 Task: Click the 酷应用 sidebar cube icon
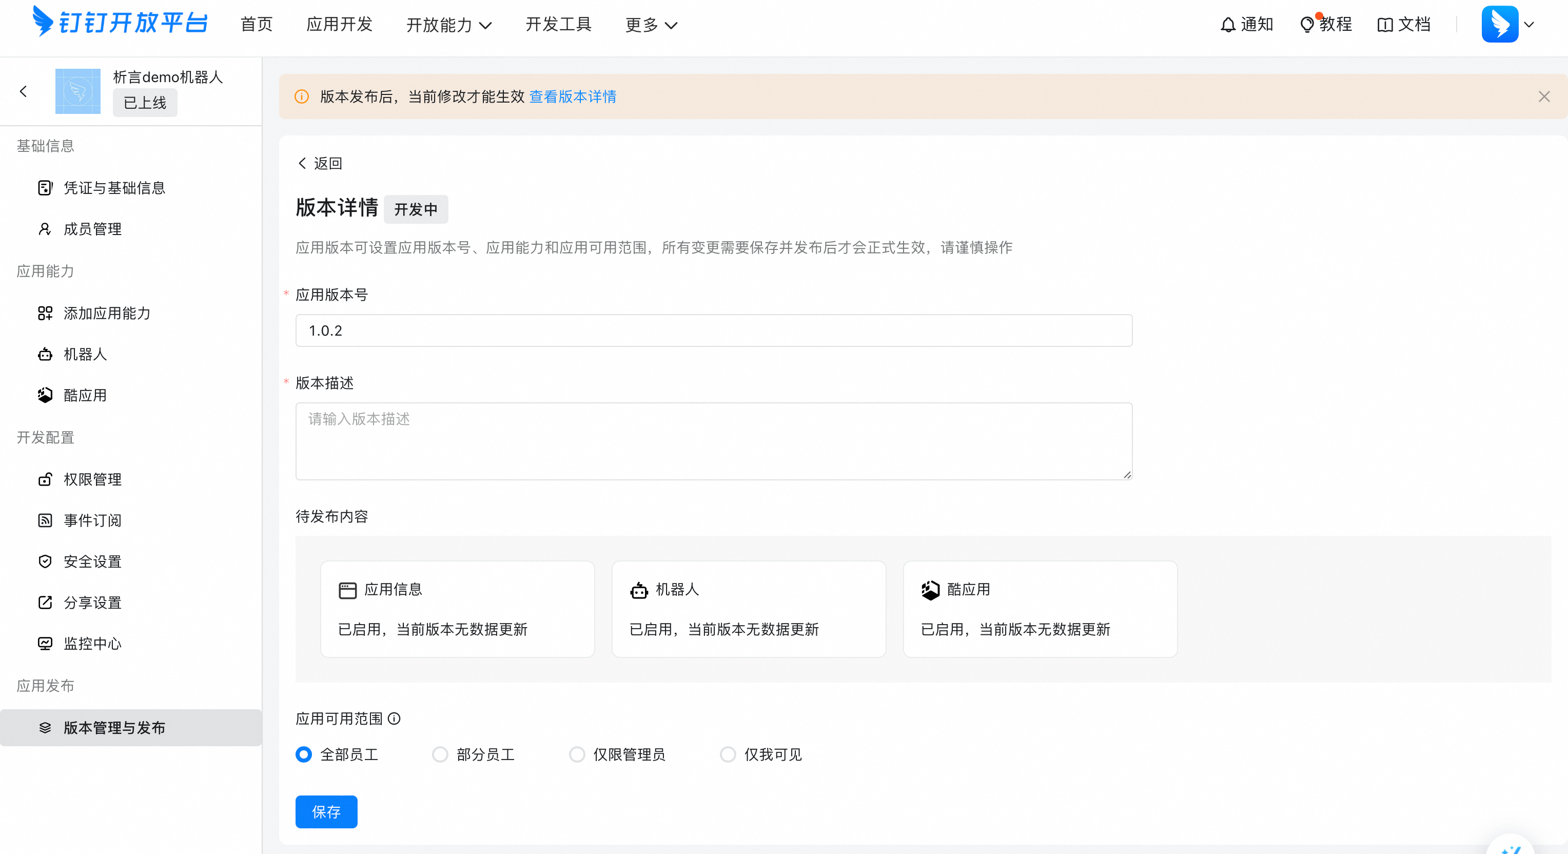pyautogui.click(x=45, y=395)
